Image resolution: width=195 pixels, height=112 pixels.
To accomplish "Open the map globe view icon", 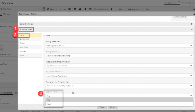I will [80, 9].
